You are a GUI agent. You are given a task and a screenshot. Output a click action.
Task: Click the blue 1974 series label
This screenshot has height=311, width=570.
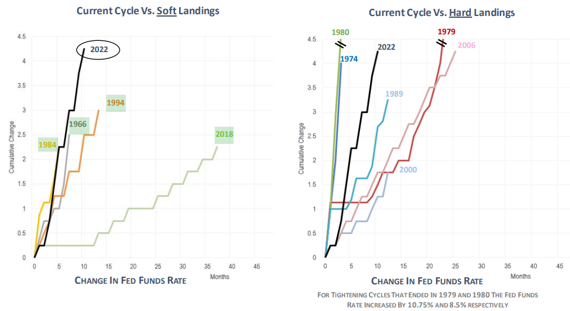[x=349, y=59]
